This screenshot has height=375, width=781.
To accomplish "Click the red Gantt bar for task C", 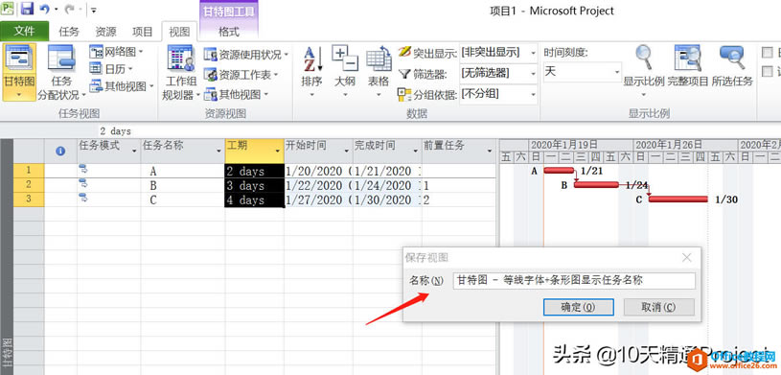I will click(x=678, y=199).
